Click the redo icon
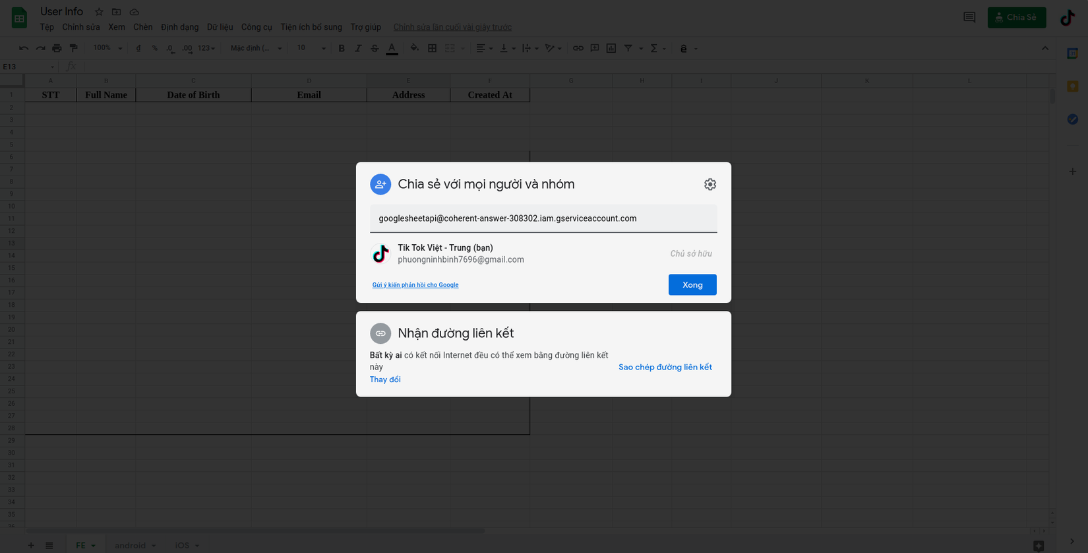1088x553 pixels. point(40,48)
